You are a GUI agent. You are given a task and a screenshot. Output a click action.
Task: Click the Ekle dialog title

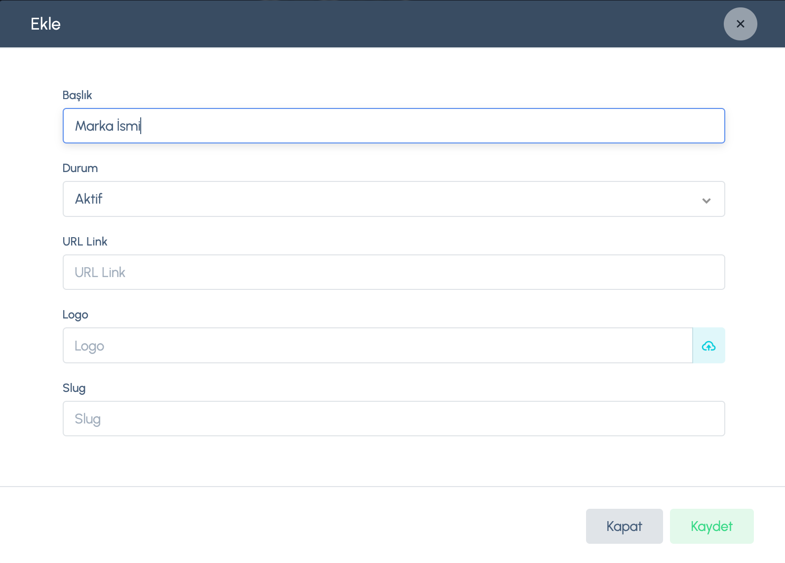[x=45, y=24]
